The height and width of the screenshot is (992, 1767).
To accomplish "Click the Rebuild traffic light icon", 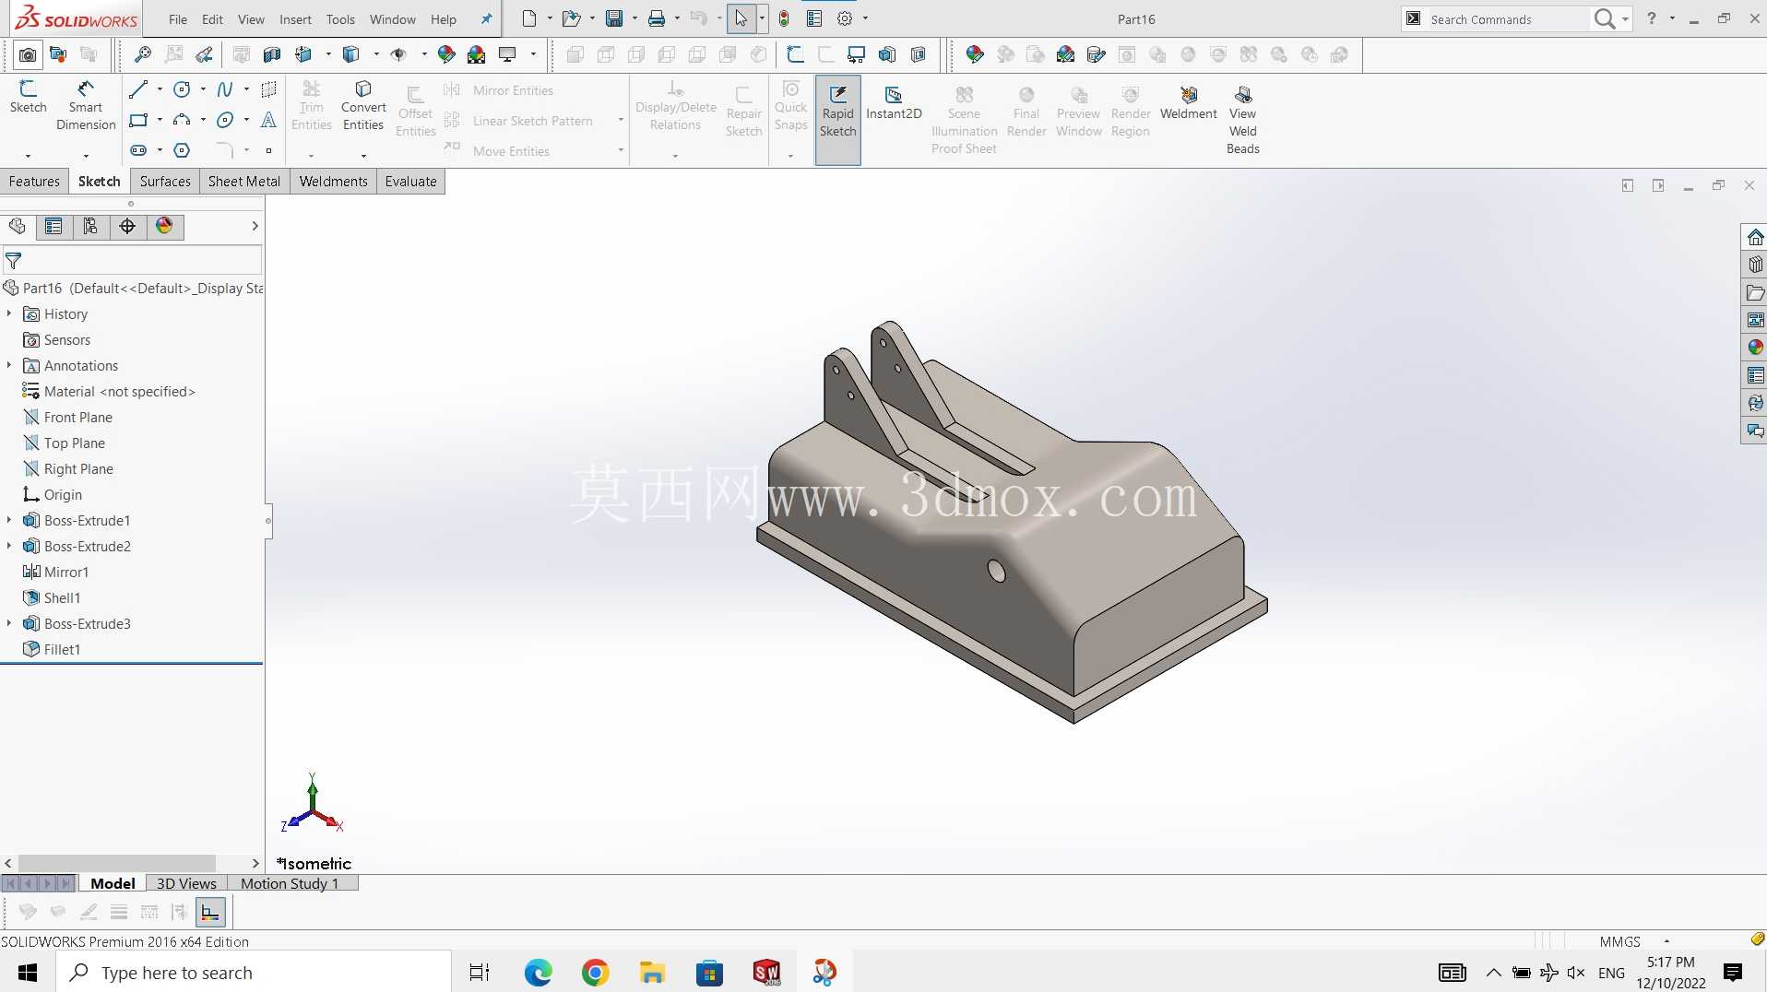I will point(784,18).
